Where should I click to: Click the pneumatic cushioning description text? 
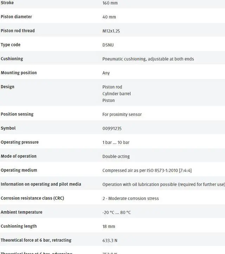tap(148, 59)
